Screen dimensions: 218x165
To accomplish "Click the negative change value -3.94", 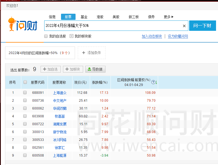I will coord(104,155).
